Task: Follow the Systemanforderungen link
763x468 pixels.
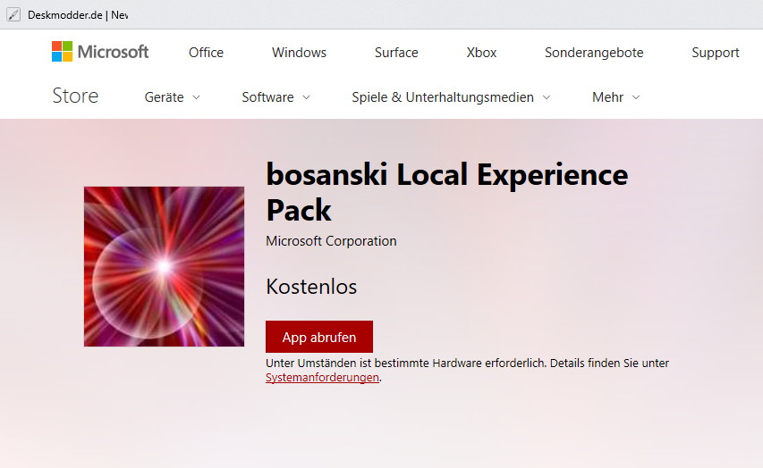Action: click(322, 377)
